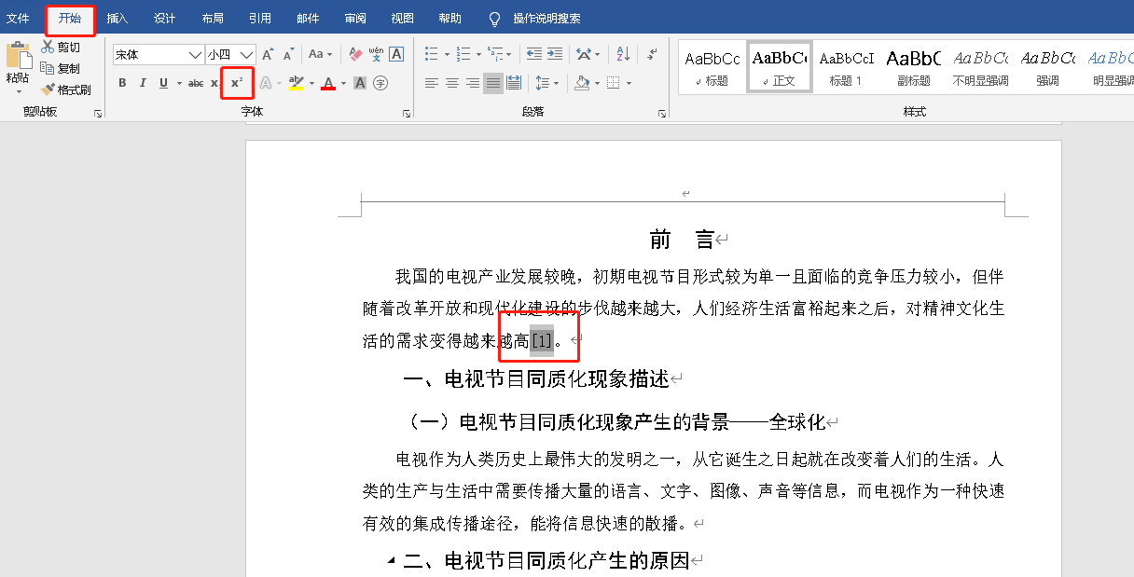
Task: Click Cut (剪切) in clipboard group
Action: pos(61,47)
